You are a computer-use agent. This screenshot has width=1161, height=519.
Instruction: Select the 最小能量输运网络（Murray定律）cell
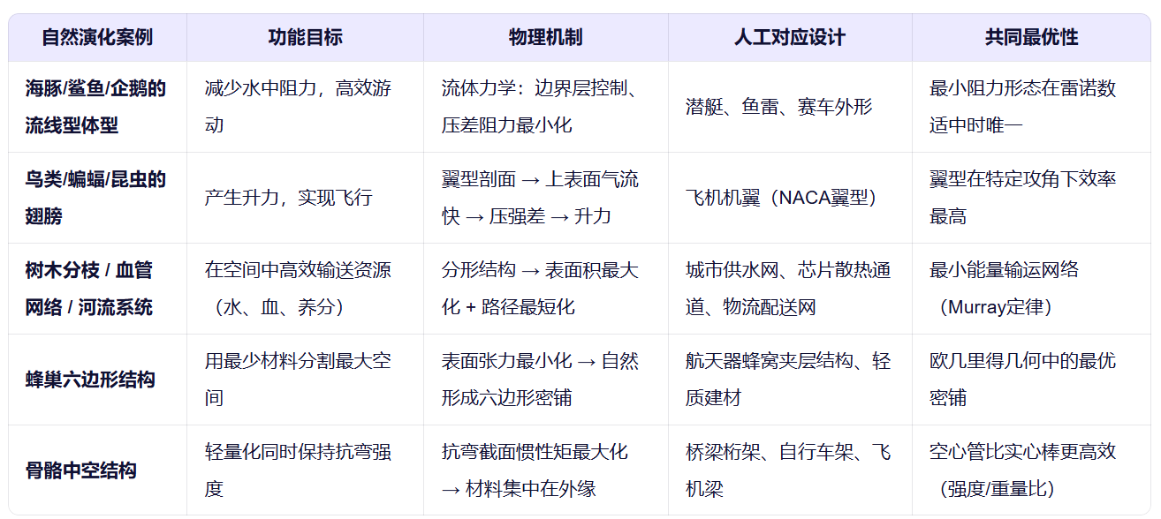point(1031,289)
